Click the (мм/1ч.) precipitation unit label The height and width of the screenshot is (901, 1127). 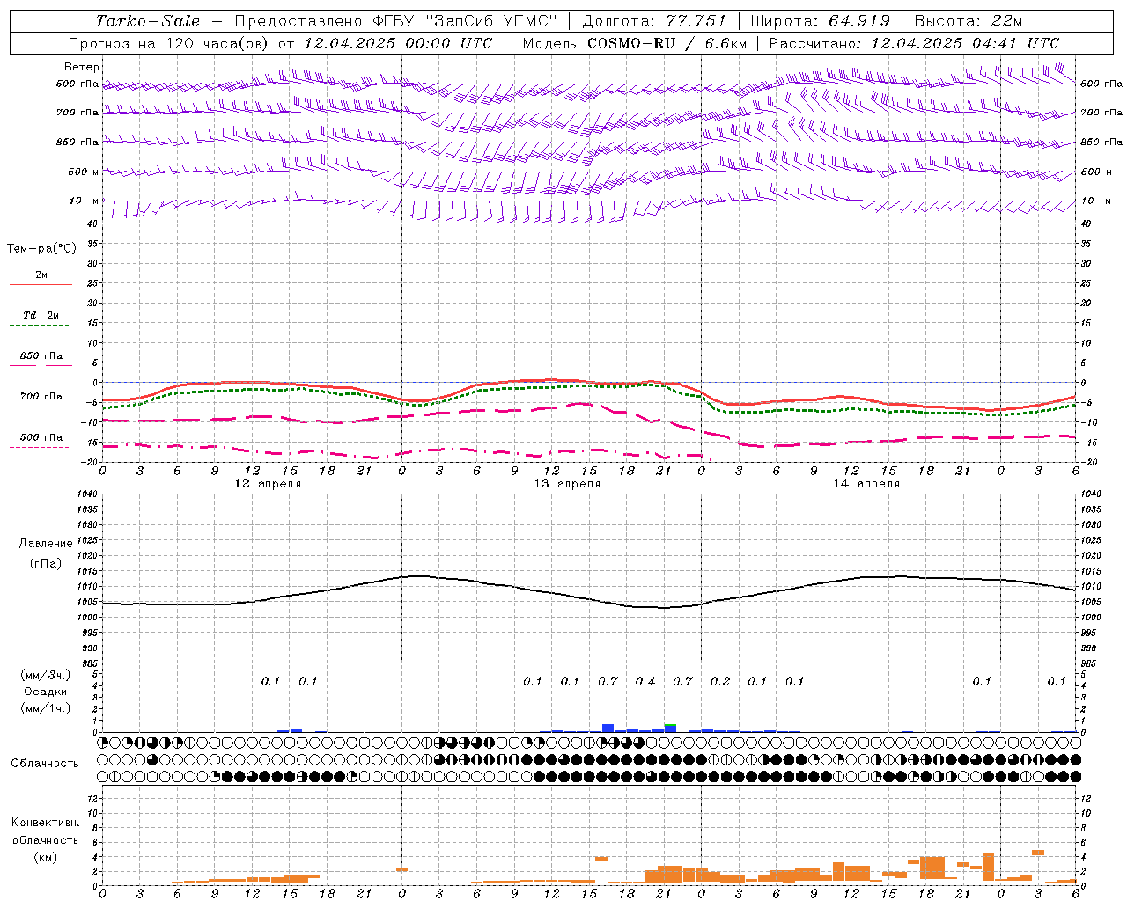point(46,708)
